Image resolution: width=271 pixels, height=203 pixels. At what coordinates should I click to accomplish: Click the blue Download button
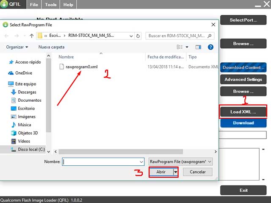pos(243,123)
